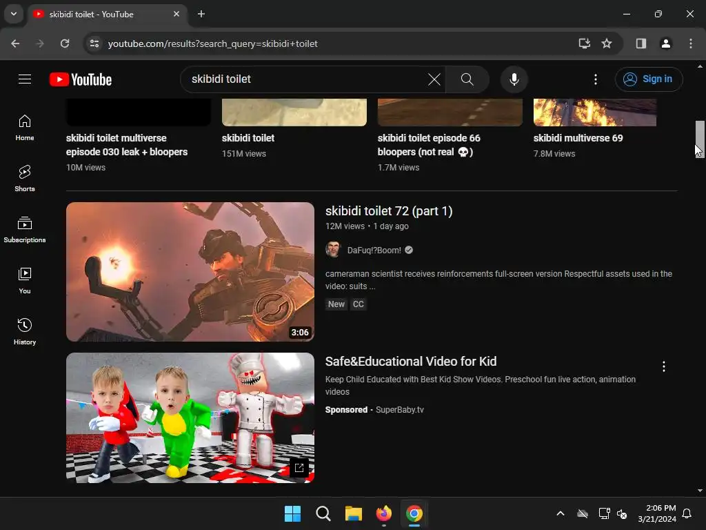Open YouTube settings three-dot menu
706x530 pixels.
coord(595,79)
